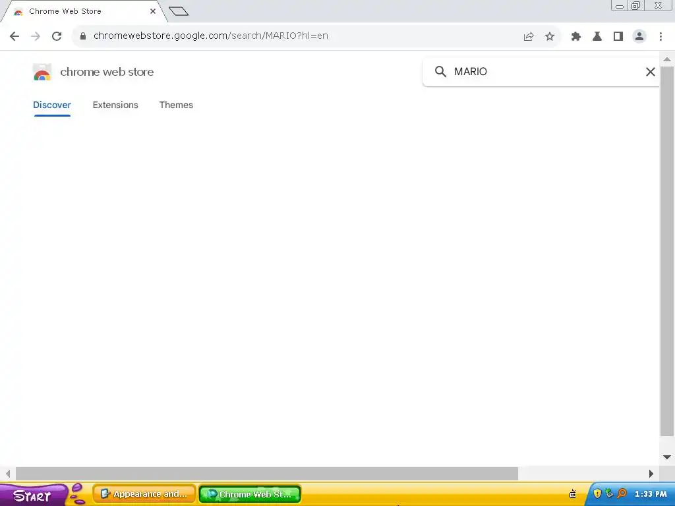Click the magnifier icon in the search box
Screen dimensions: 675x506
tap(440, 71)
